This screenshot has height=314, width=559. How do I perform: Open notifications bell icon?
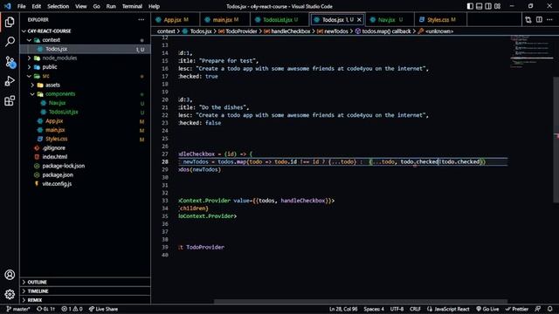click(550, 309)
